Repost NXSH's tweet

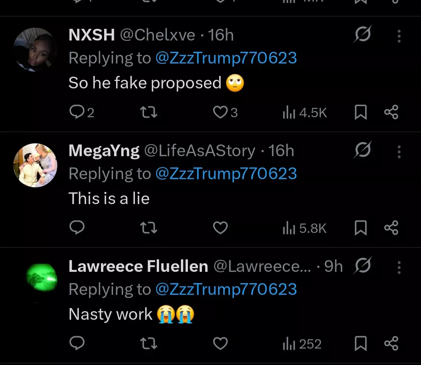click(x=149, y=112)
